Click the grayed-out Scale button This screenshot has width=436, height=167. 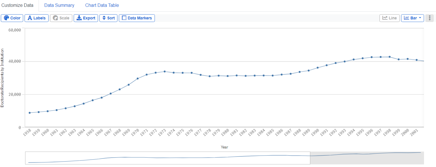pos(61,18)
